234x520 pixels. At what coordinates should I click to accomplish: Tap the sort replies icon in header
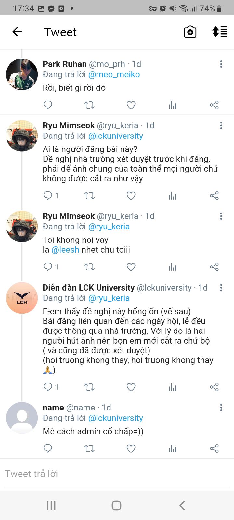tap(219, 32)
